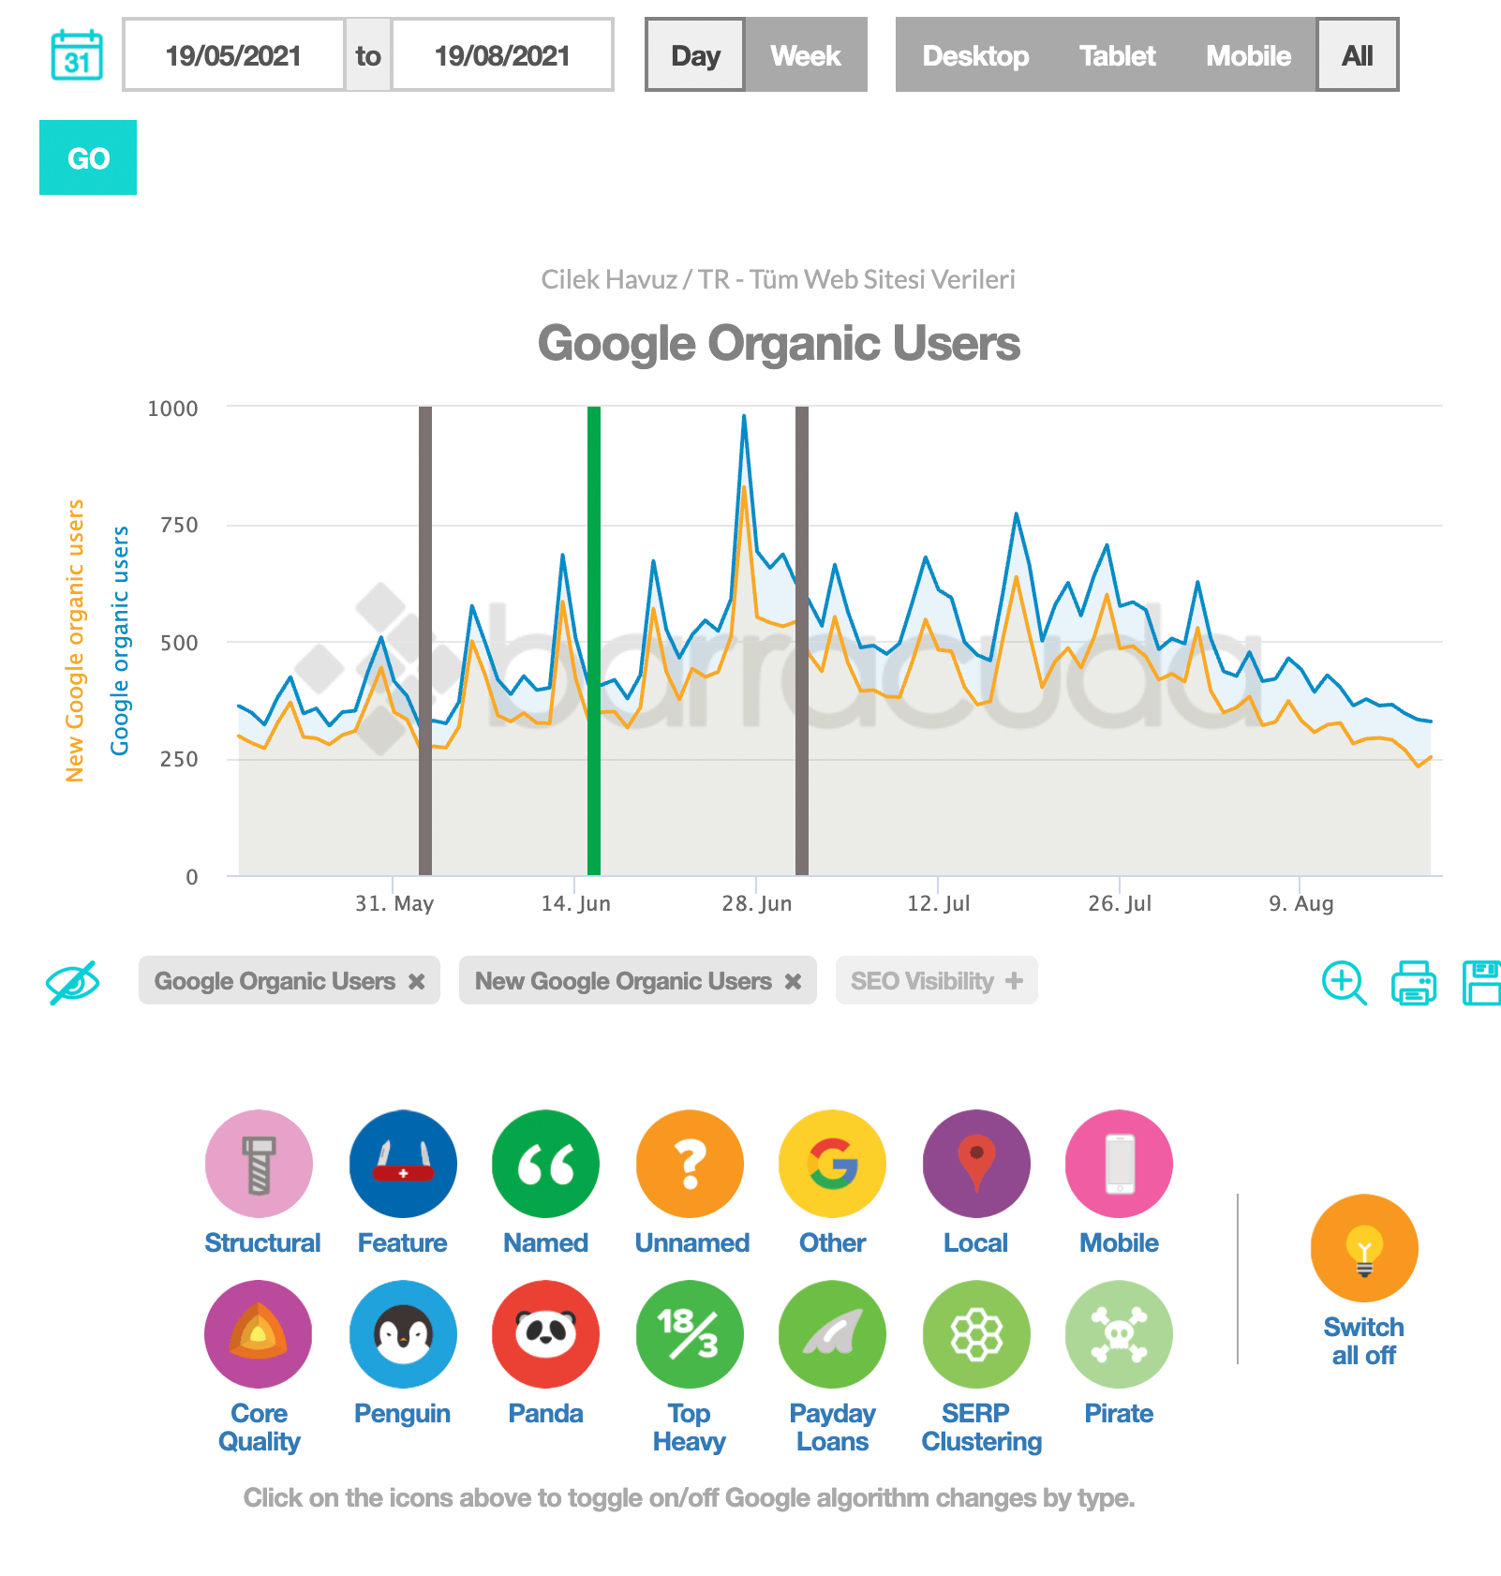
Task: Filter by Mobile device
Action: pos(1248,54)
